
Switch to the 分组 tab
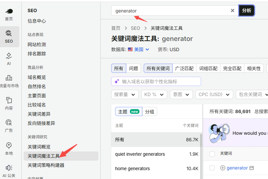tap(150, 111)
